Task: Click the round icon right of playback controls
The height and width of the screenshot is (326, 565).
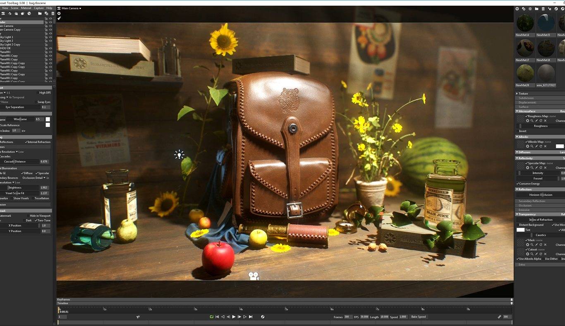Action: coord(263,317)
